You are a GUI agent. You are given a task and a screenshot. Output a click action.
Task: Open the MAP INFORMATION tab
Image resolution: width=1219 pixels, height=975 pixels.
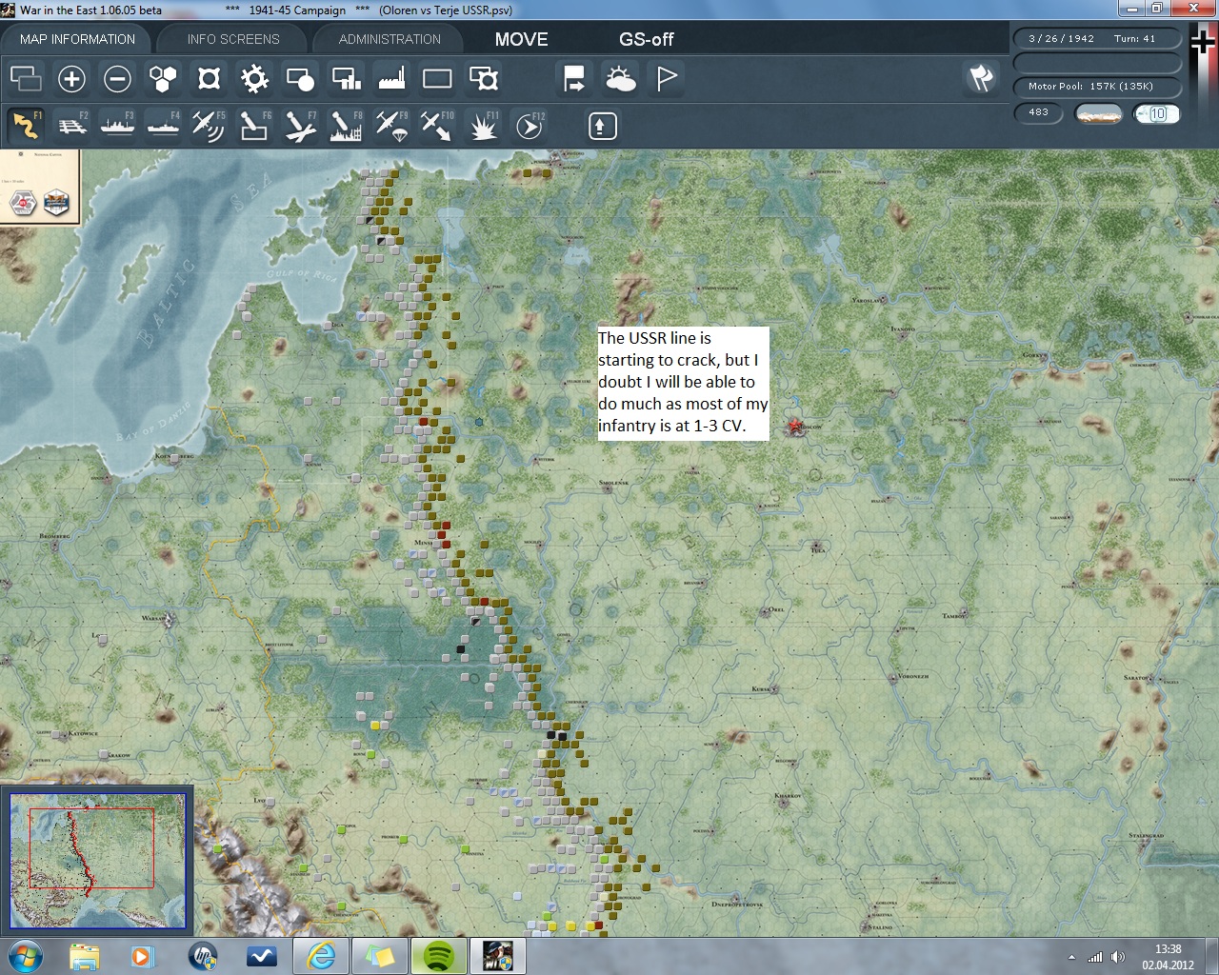(x=77, y=39)
